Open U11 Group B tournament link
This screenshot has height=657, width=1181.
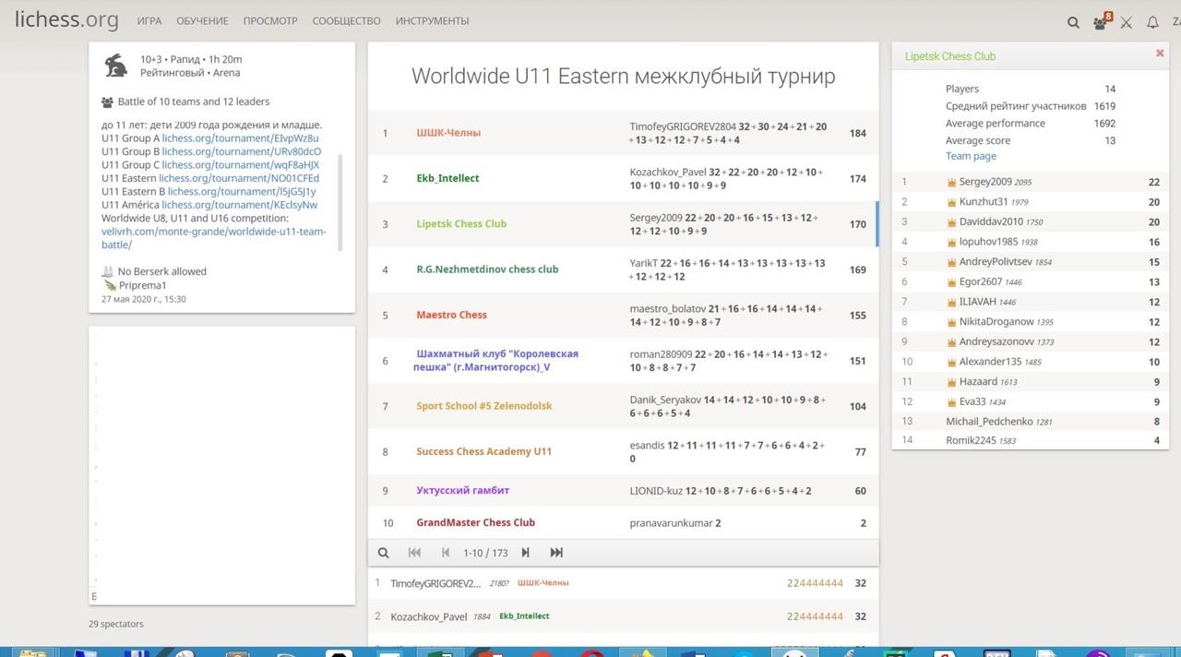coord(242,151)
